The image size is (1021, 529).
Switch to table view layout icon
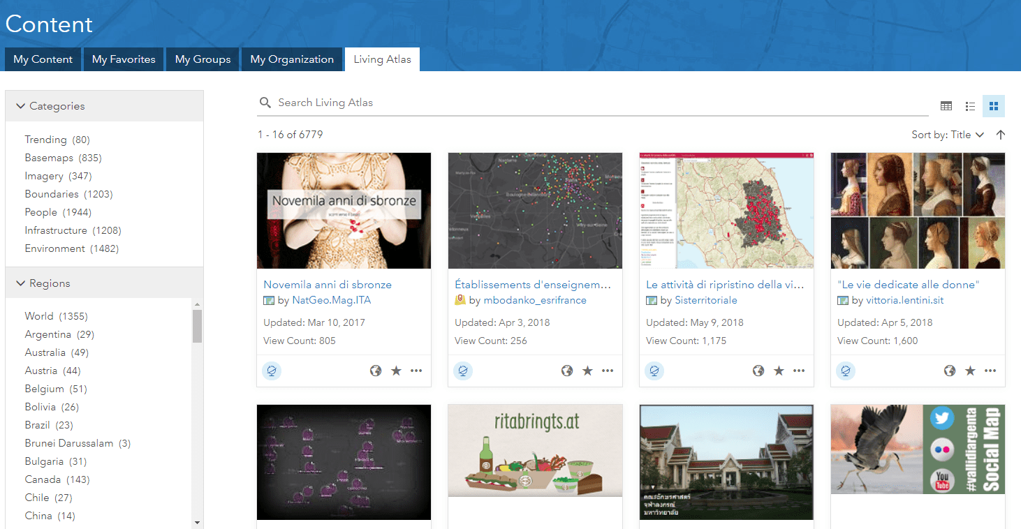946,106
